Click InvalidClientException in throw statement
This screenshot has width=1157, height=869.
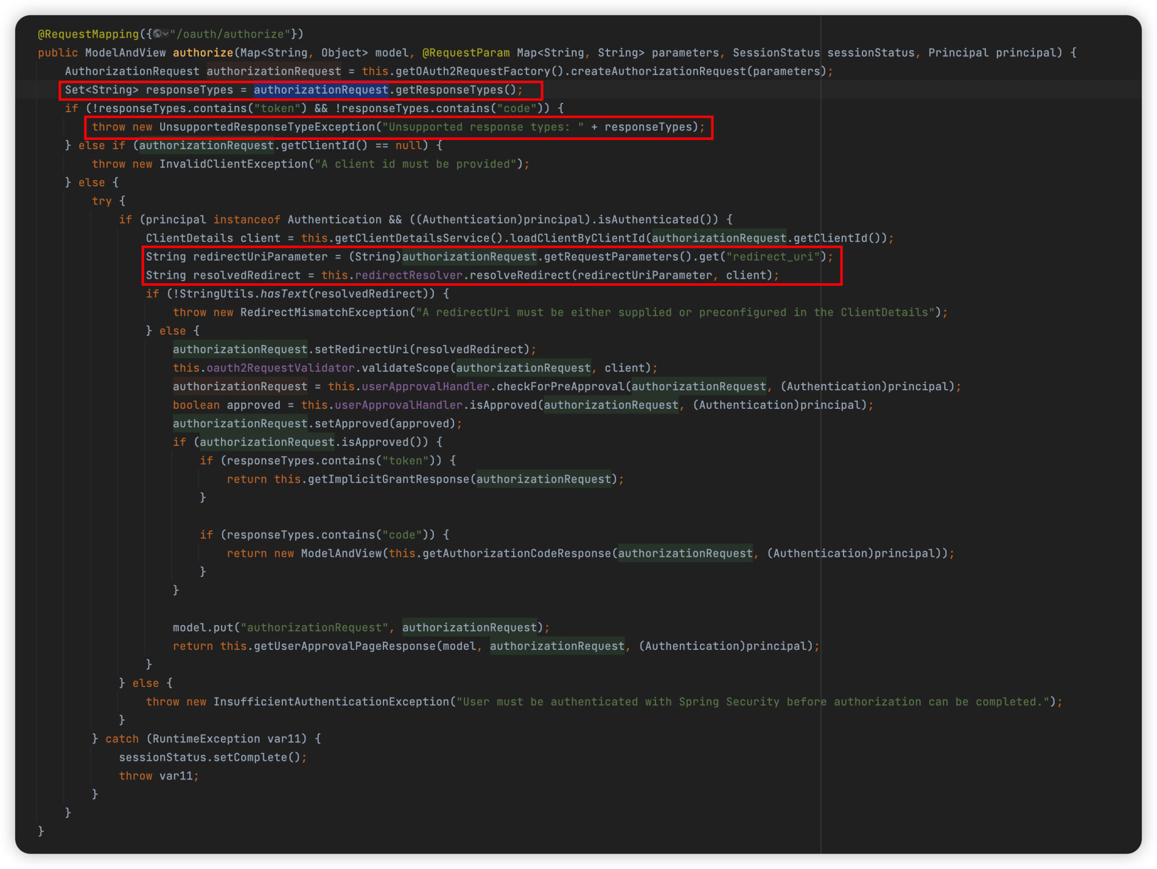click(233, 164)
